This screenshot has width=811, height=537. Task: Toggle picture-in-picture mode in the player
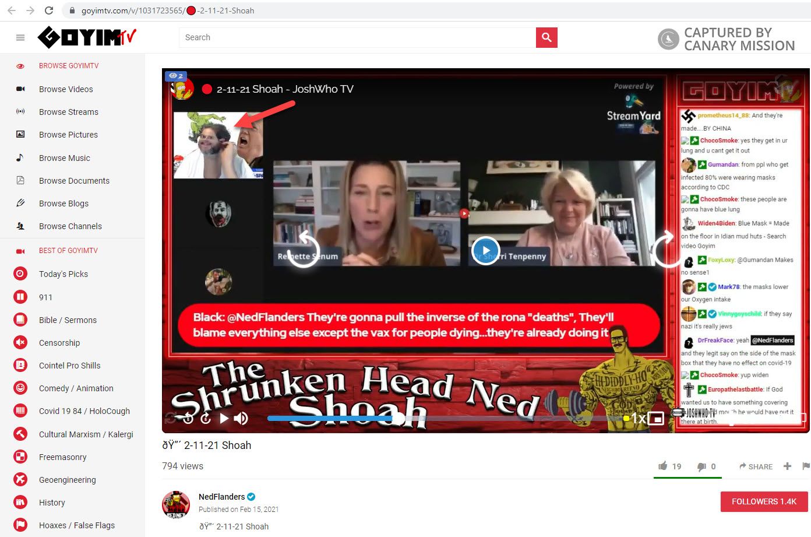656,418
